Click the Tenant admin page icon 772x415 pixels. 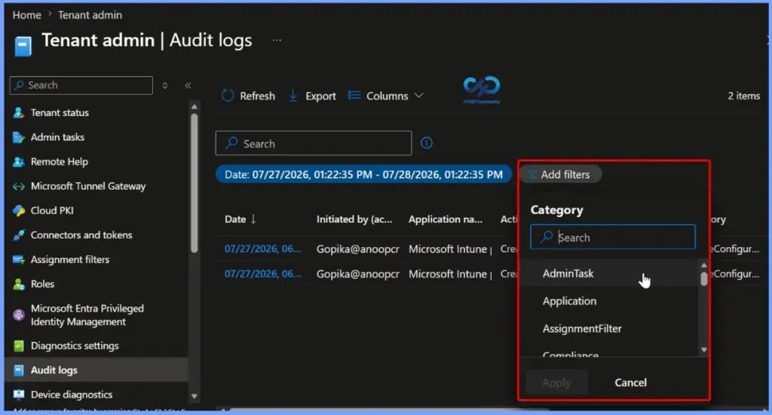pyautogui.click(x=23, y=46)
